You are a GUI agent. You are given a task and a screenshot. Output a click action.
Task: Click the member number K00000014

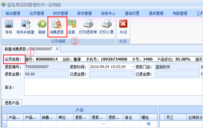47,59
